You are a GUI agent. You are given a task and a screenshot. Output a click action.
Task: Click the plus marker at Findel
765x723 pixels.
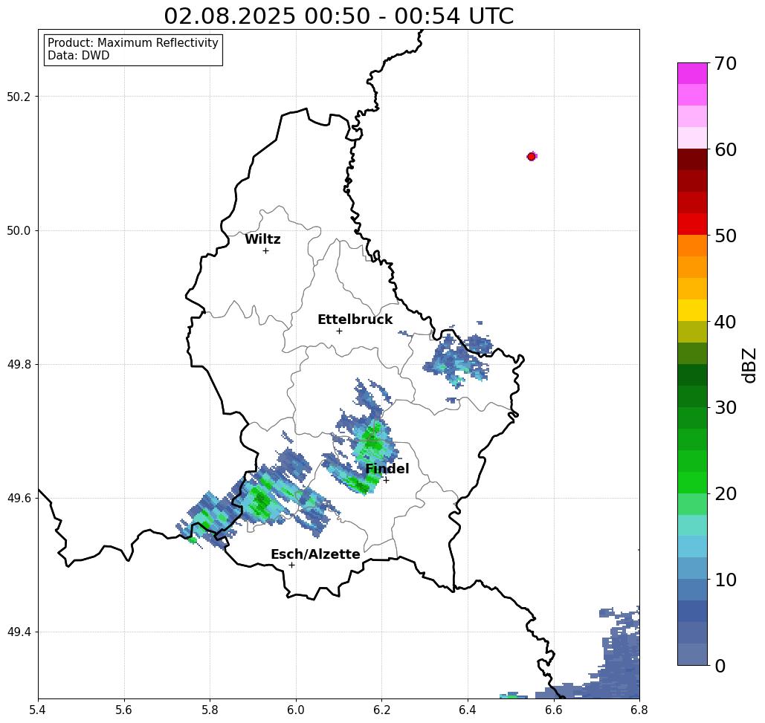click(x=385, y=480)
